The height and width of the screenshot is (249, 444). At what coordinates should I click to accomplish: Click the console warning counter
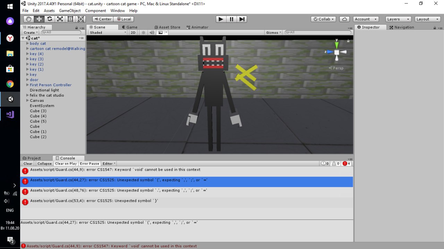(x=335, y=163)
